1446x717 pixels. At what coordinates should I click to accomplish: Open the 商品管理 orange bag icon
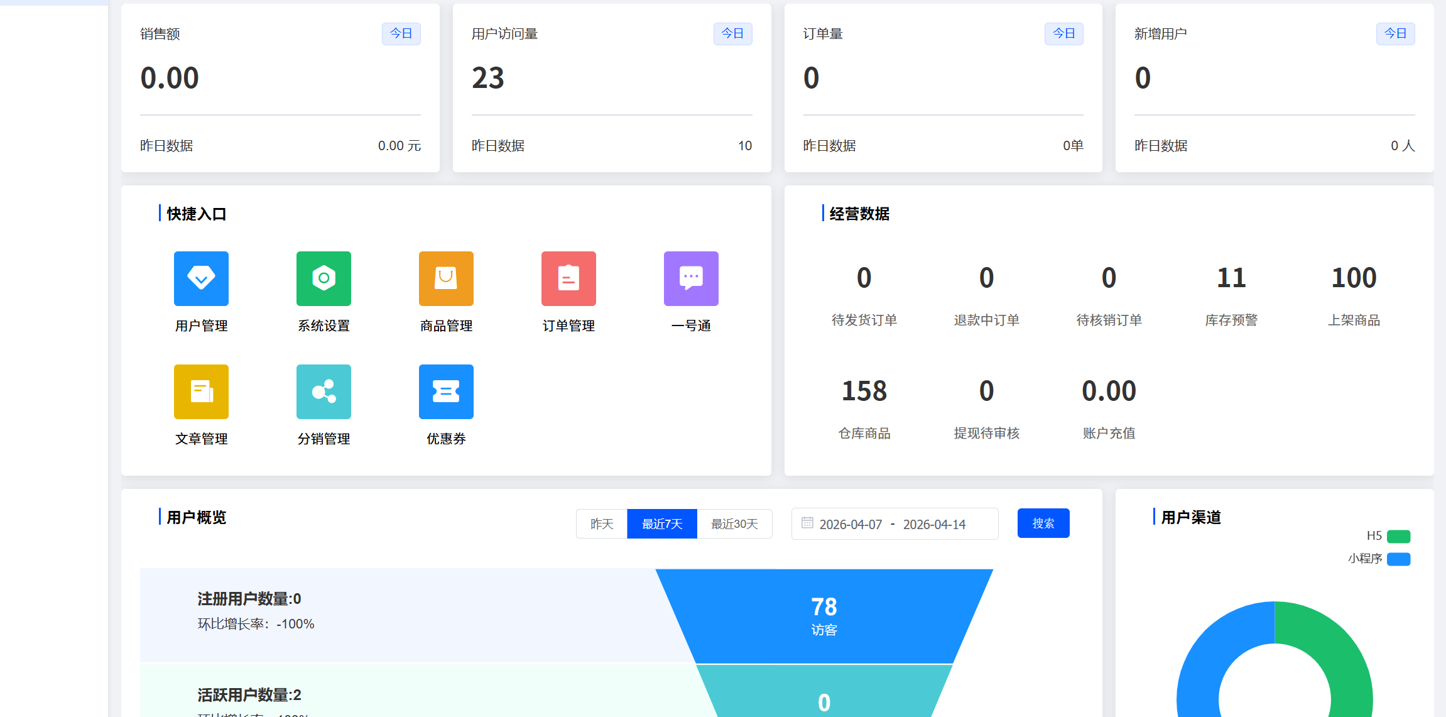(446, 278)
